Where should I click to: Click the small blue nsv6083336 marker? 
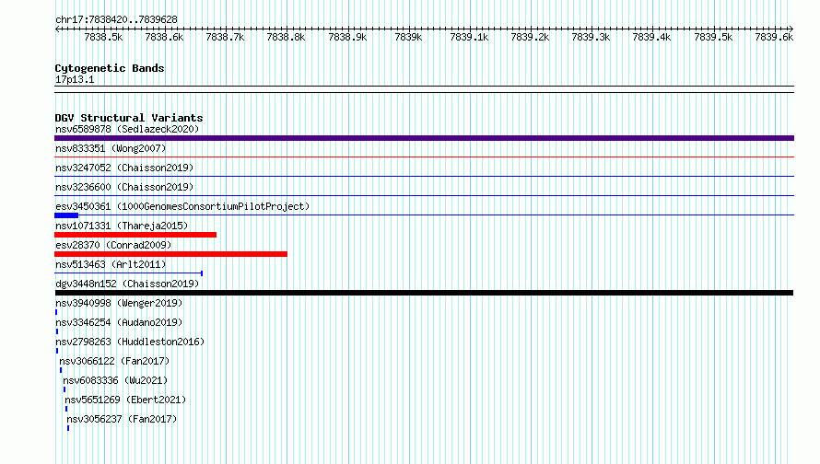pos(64,389)
